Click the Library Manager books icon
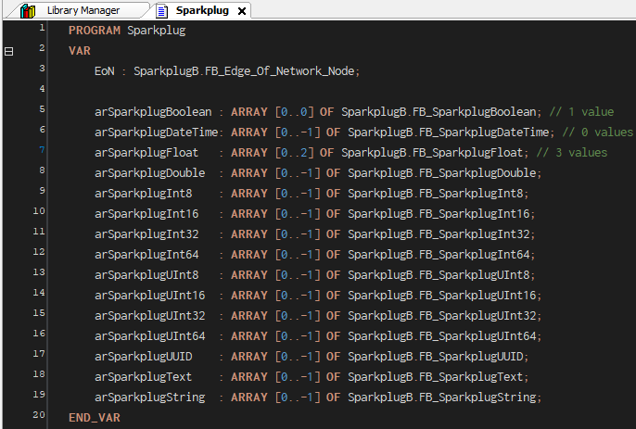This screenshot has height=429, width=636. 28,11
